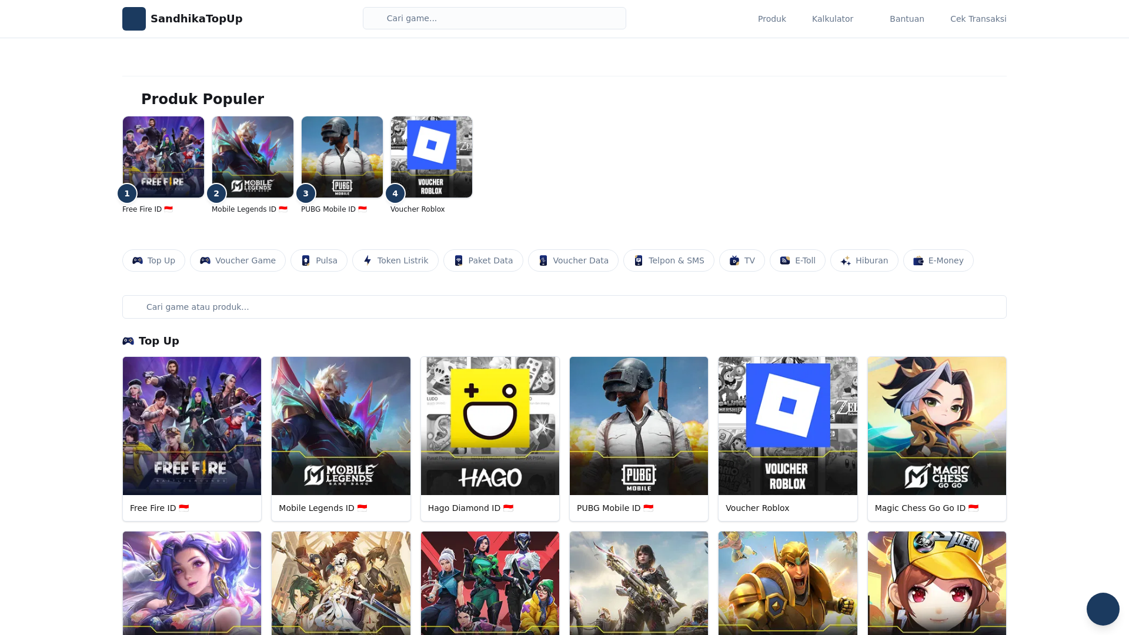The width and height of the screenshot is (1129, 635).
Task: Select the Token Listrik category chip
Action: pyautogui.click(x=395, y=260)
